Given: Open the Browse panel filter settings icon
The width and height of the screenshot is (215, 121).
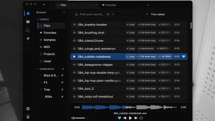Looking at the screenshot, I should pyautogui.click(x=64, y=12).
